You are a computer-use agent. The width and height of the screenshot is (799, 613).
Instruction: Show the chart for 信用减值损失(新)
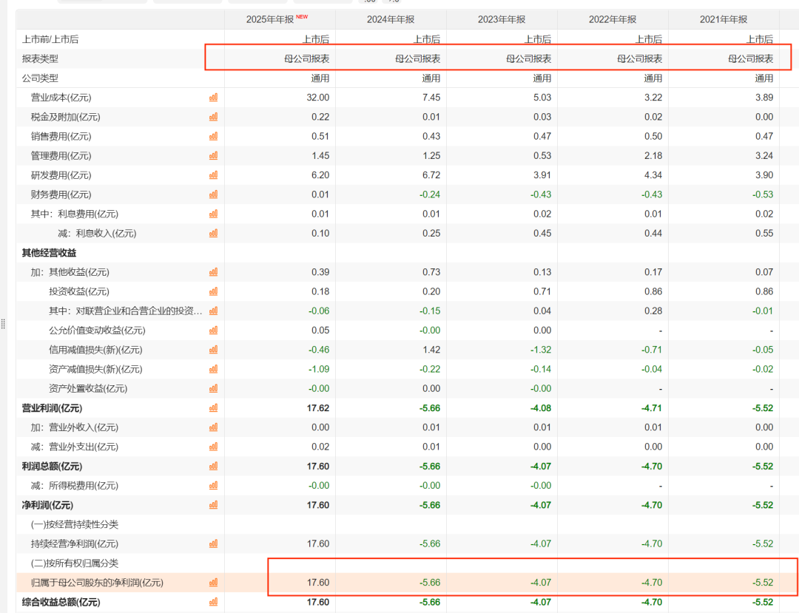tap(213, 350)
